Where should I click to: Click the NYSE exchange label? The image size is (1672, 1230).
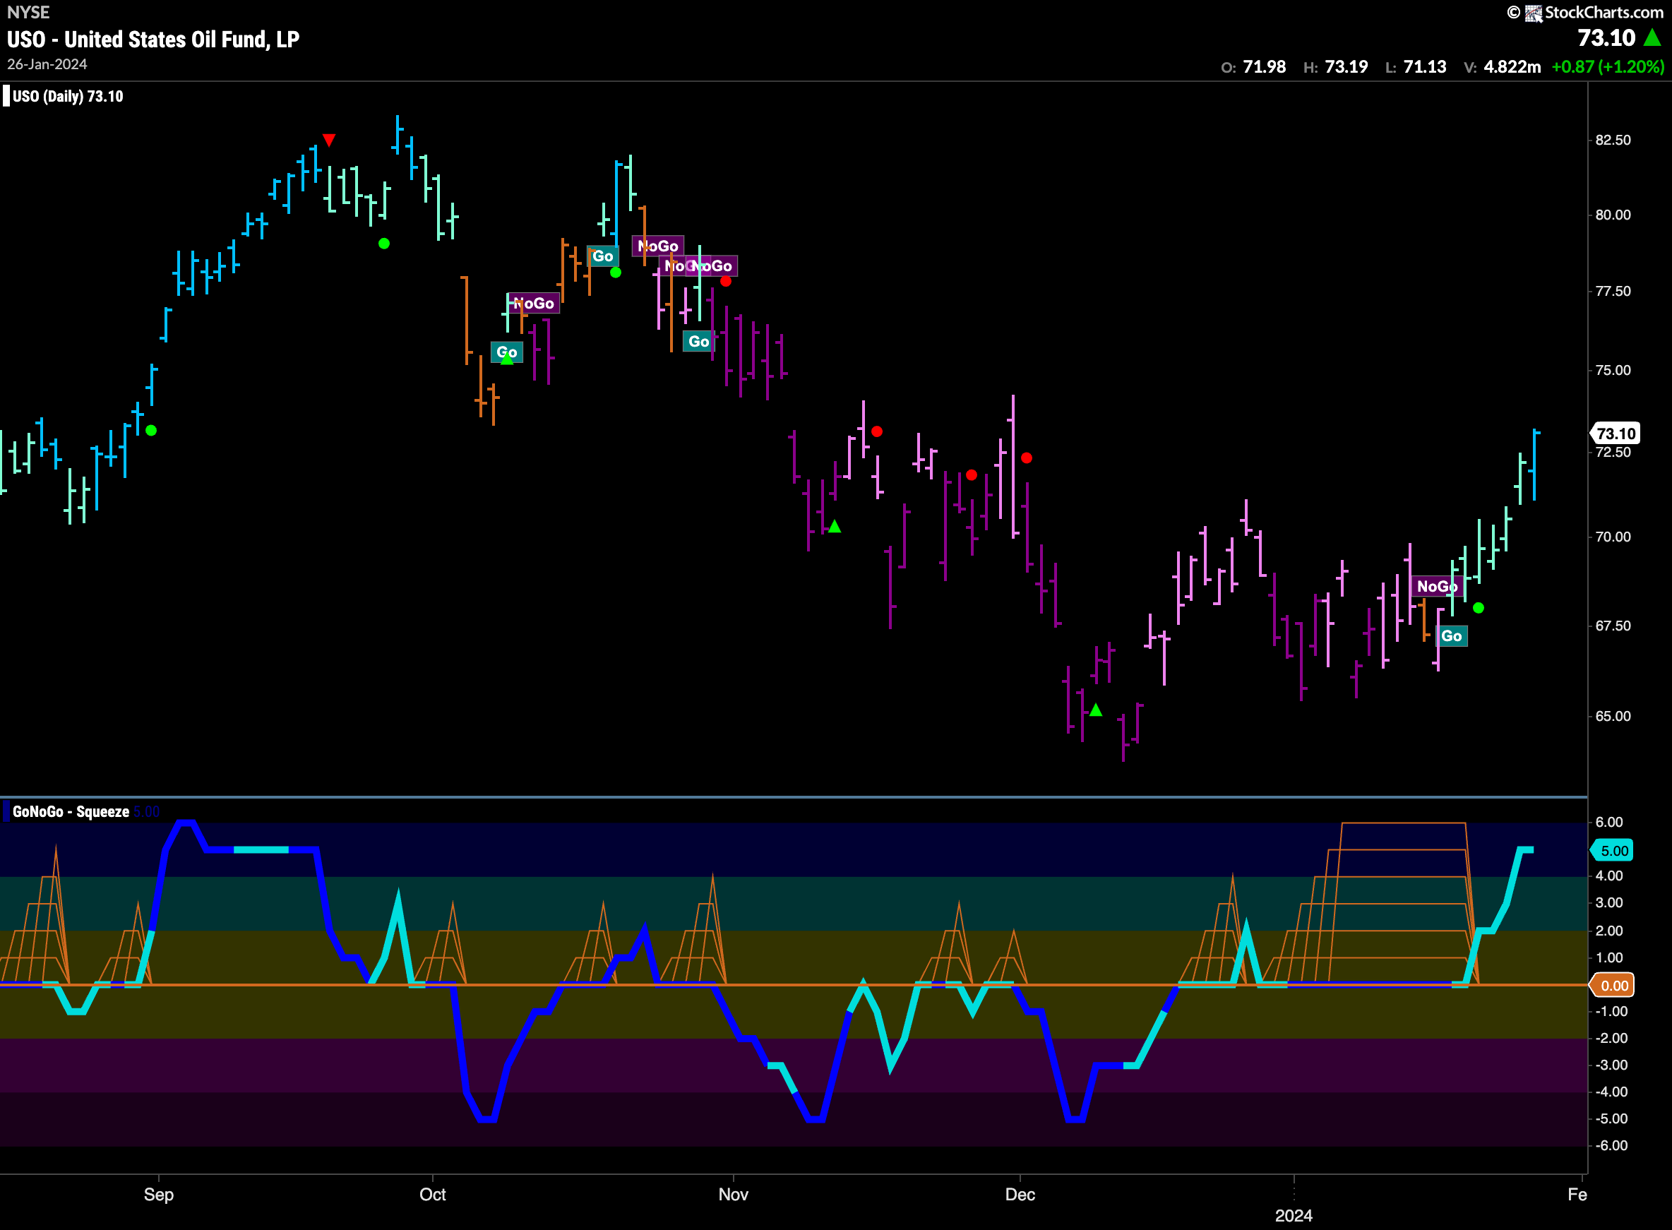[x=28, y=13]
